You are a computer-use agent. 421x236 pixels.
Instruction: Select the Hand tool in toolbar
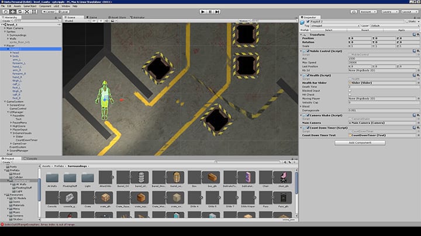pos(5,11)
